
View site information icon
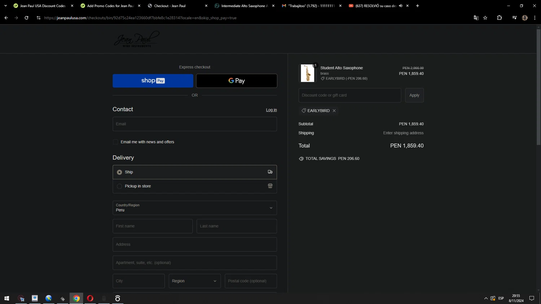tap(39, 18)
